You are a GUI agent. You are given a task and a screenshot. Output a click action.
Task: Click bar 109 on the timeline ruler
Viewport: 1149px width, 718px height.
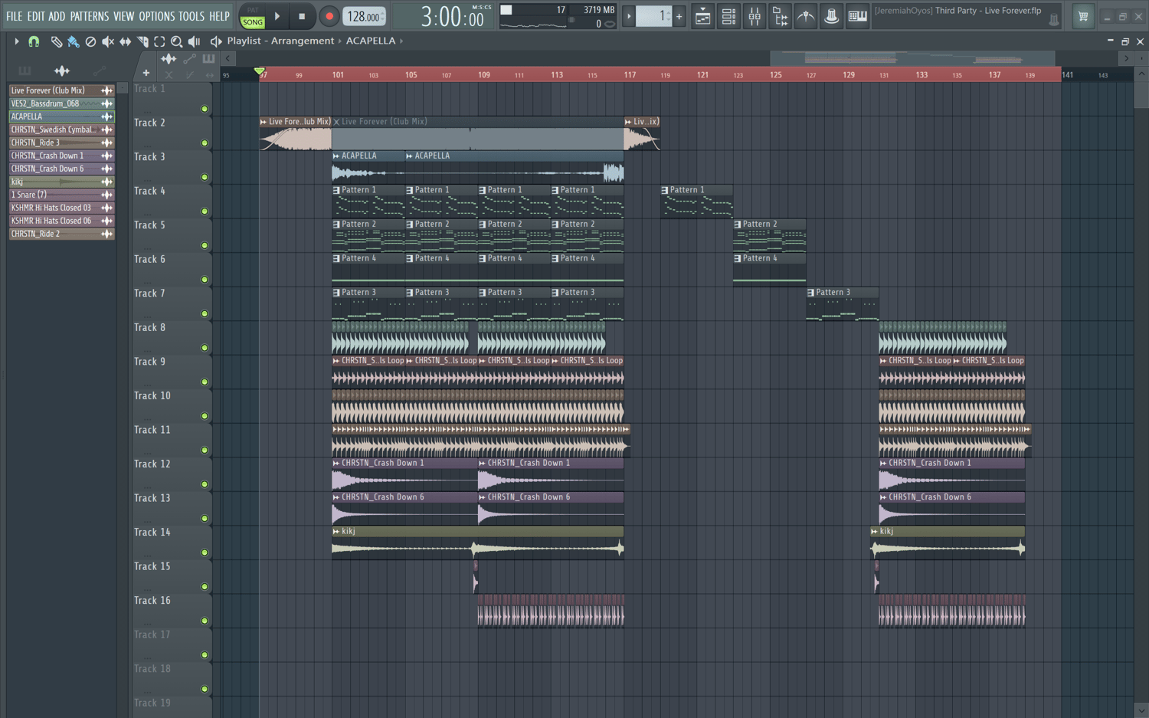click(484, 74)
